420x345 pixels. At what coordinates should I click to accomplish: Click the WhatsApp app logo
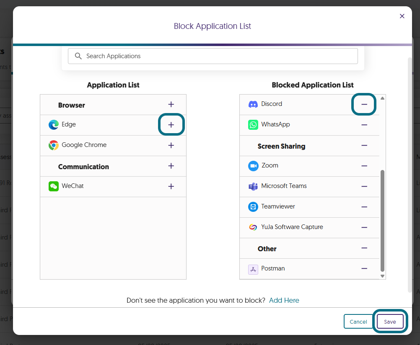point(253,125)
